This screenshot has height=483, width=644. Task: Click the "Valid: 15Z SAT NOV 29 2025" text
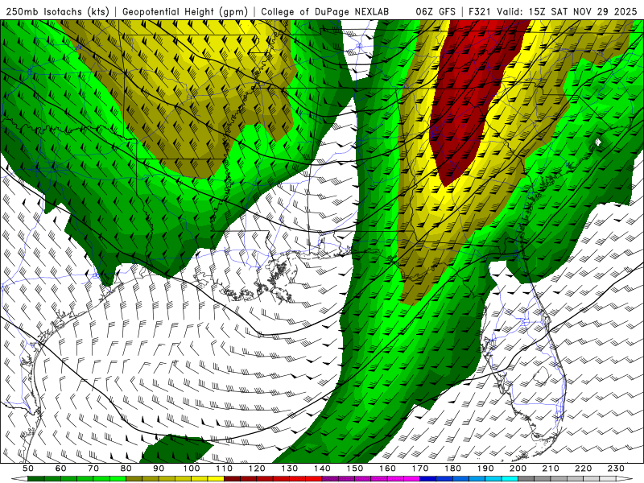coord(567,12)
